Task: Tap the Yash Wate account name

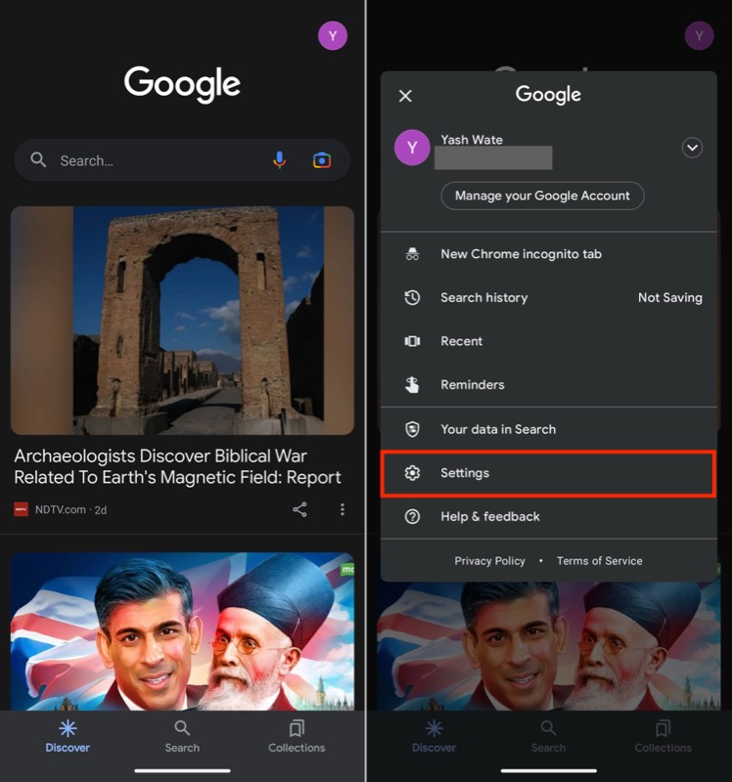Action: click(472, 140)
